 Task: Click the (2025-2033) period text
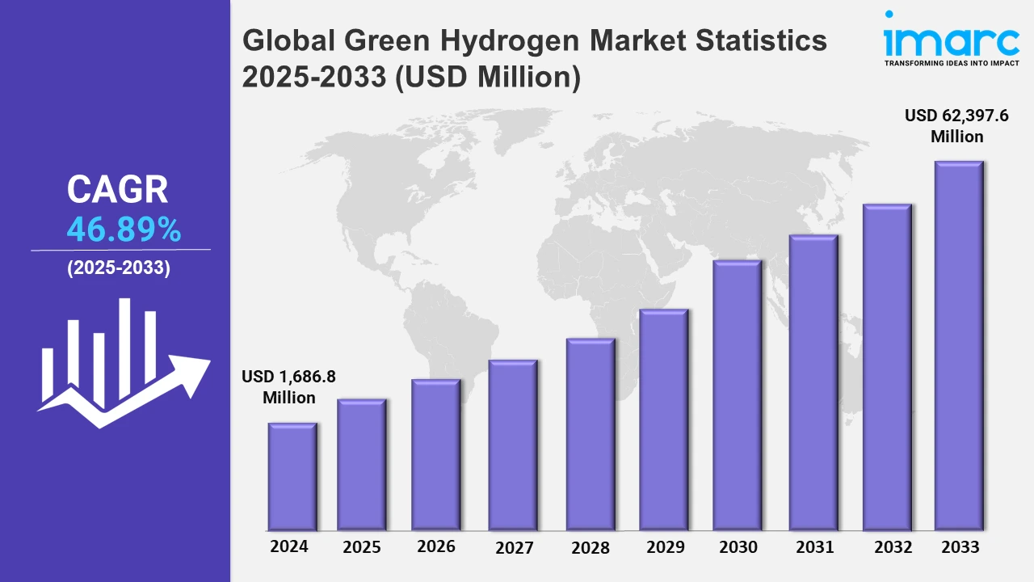[x=119, y=269]
